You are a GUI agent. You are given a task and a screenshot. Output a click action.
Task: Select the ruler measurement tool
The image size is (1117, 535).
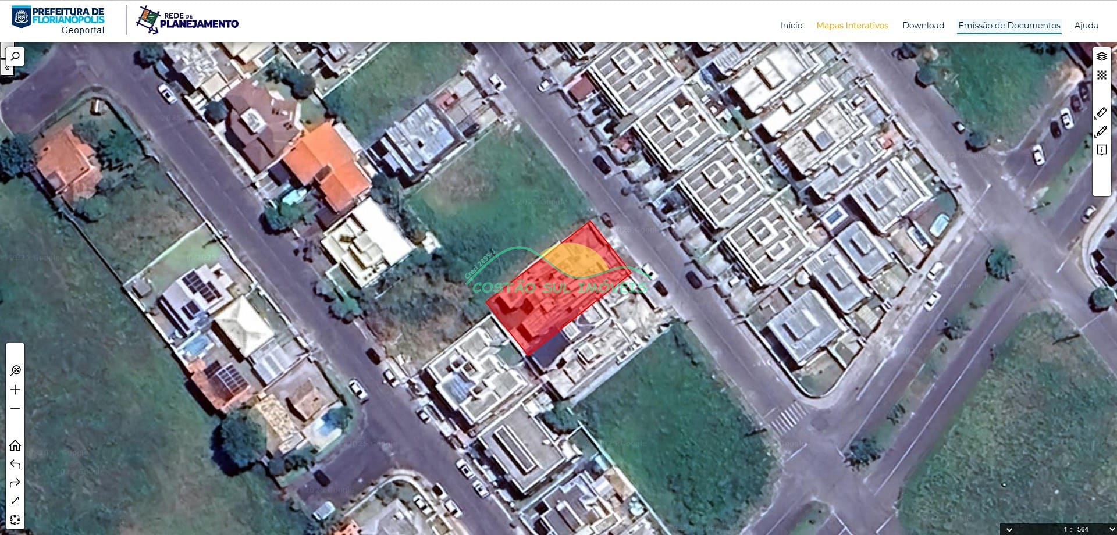[x=1101, y=112]
